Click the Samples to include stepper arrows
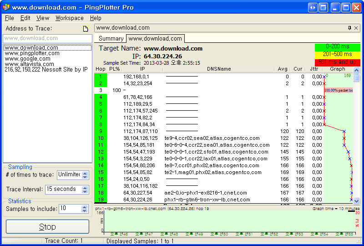 (x=85, y=209)
